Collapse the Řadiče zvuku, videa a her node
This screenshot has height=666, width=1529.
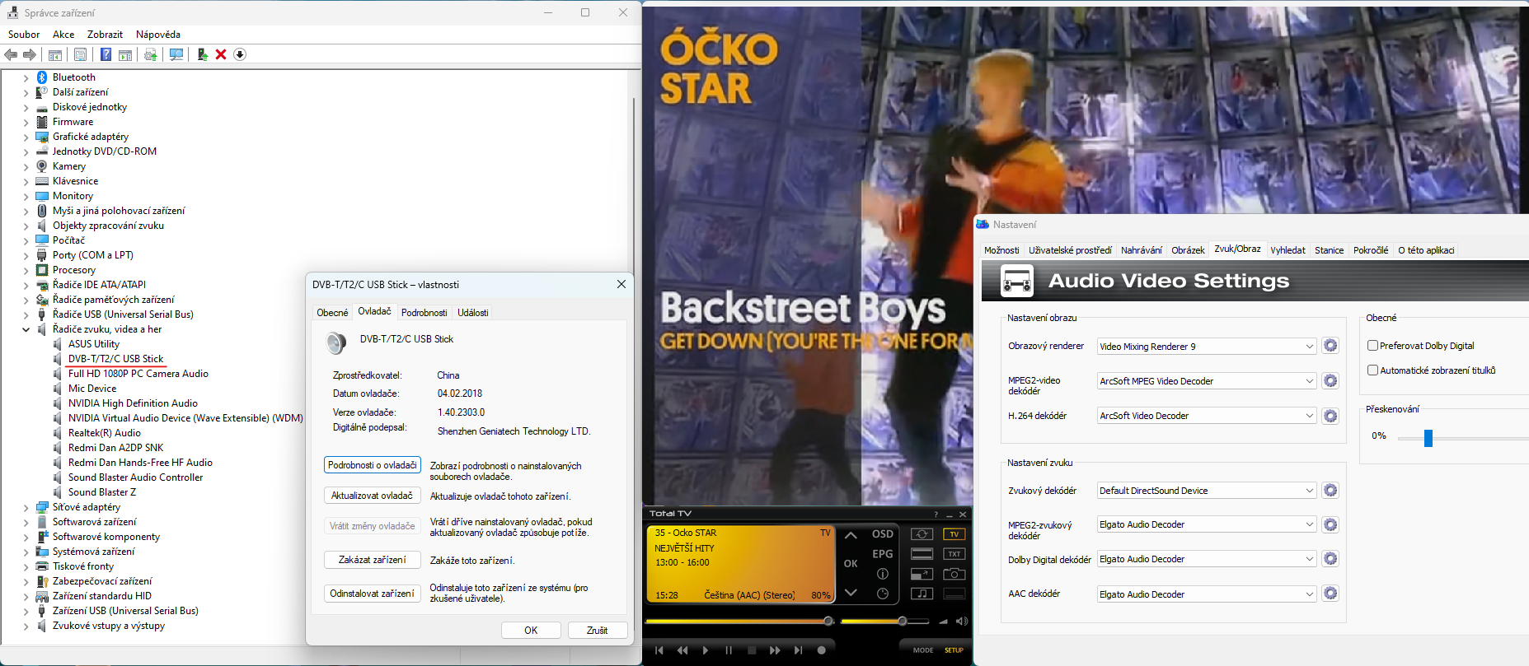tap(26, 329)
